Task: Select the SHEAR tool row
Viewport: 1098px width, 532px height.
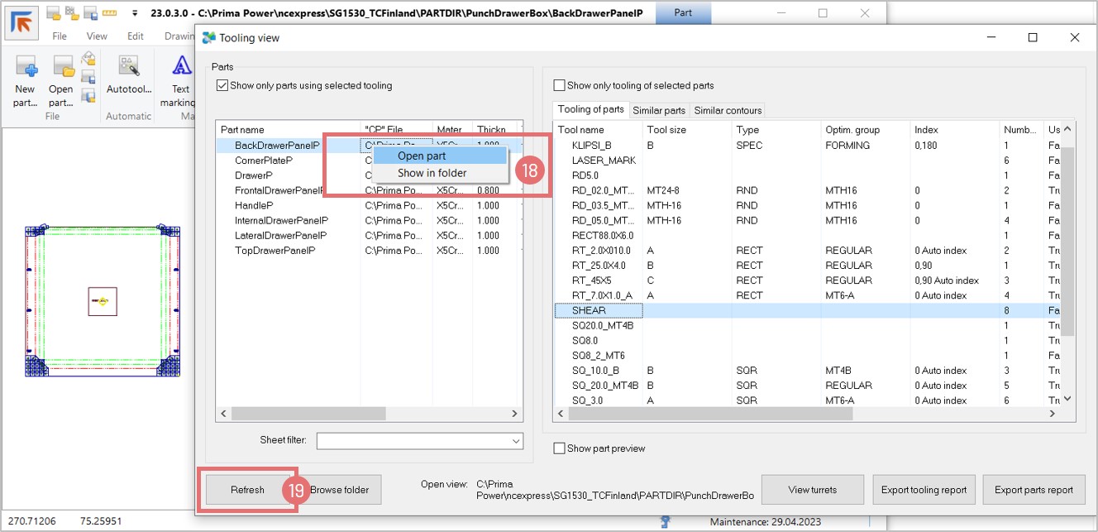Action: (x=589, y=310)
